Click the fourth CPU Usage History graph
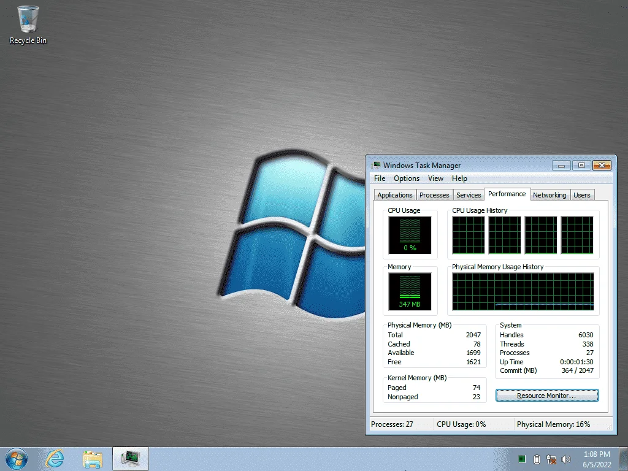Screen dimensions: 628x471 [576, 235]
